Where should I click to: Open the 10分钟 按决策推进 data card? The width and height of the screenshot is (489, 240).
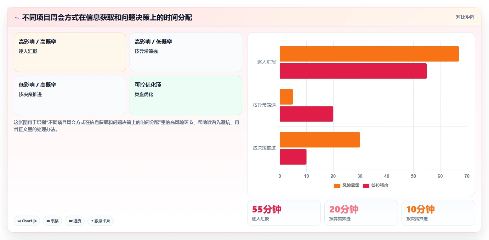tap(438, 213)
